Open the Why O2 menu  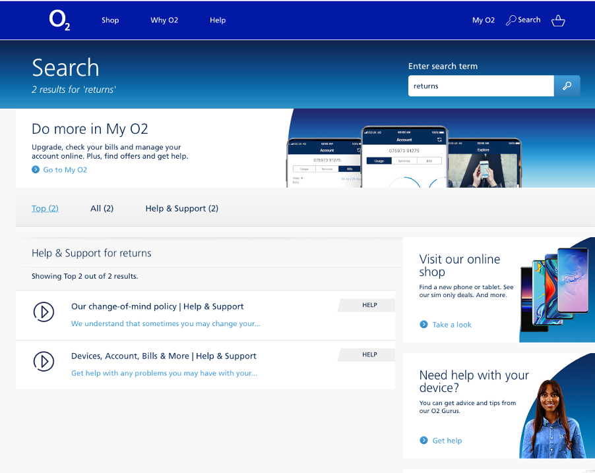164,20
